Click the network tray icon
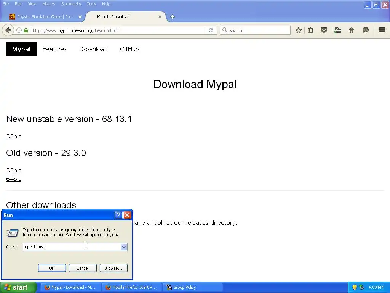Image resolution: width=390 pixels, height=293 pixels. click(x=362, y=287)
